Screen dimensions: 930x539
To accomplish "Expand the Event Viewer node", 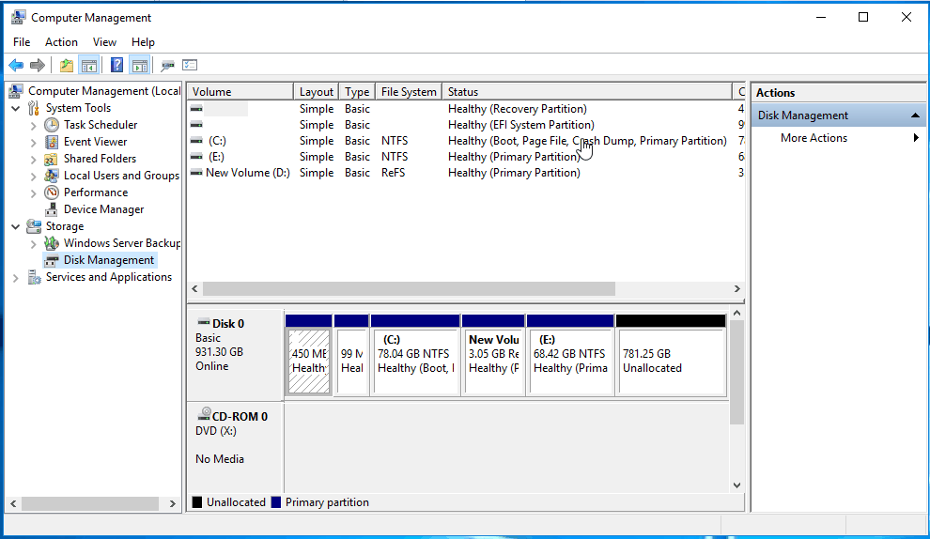I will pos(33,143).
